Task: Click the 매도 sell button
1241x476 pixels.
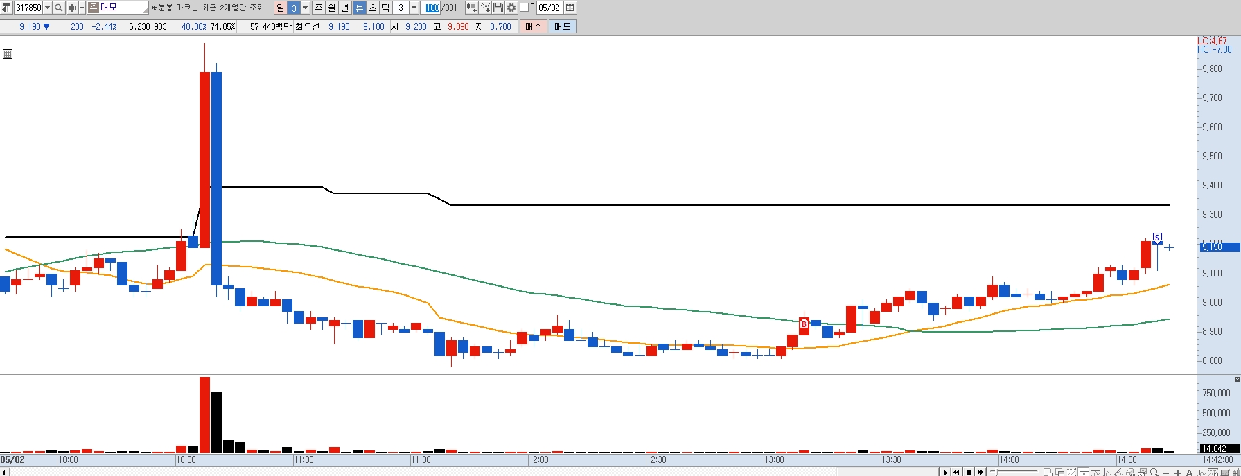Action: tap(562, 26)
